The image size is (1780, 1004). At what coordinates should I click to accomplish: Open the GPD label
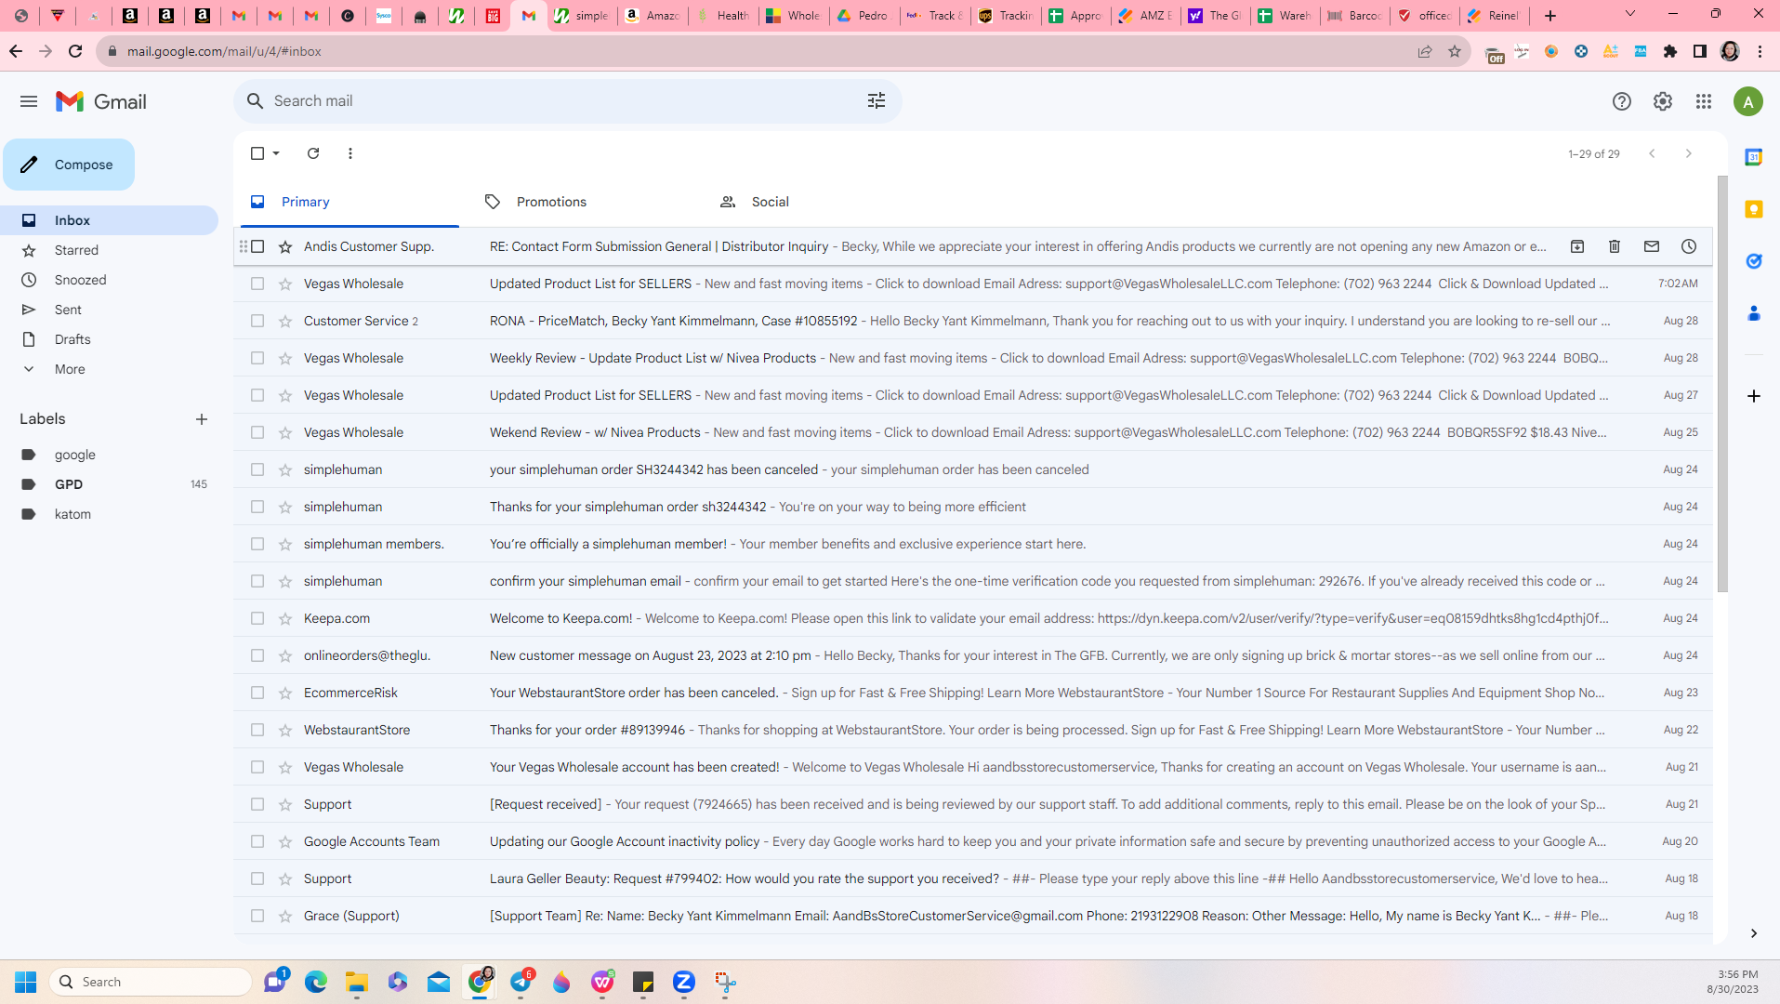(x=69, y=484)
